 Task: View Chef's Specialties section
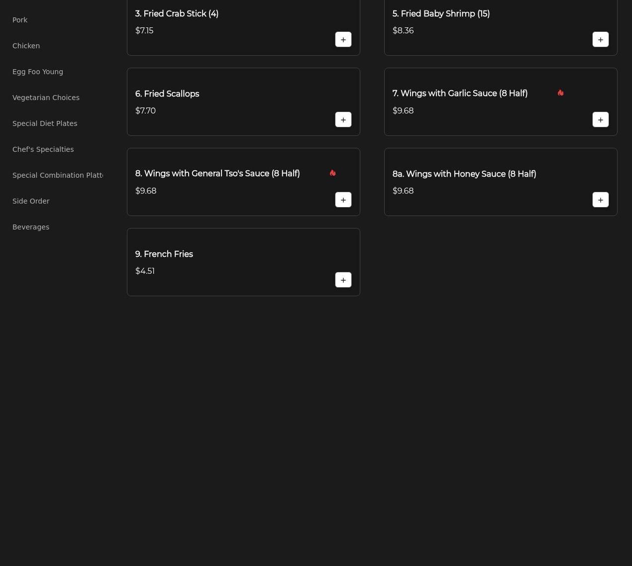pyautogui.click(x=43, y=149)
